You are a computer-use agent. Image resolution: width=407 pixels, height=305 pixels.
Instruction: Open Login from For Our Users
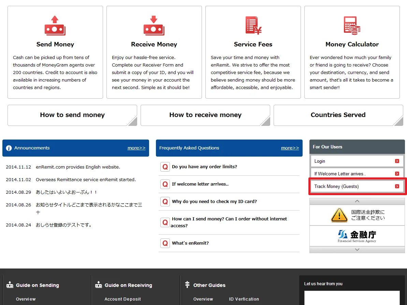357,161
